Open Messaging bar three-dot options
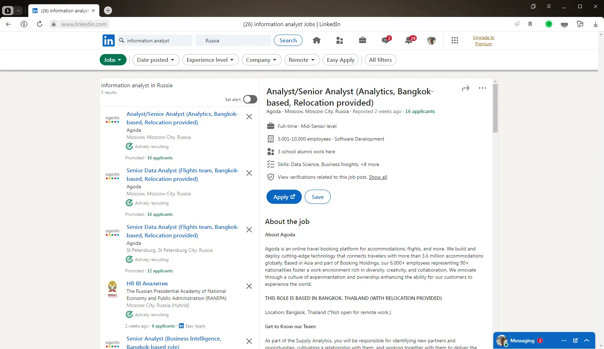Viewport: 604px width, 349px height. point(564,341)
